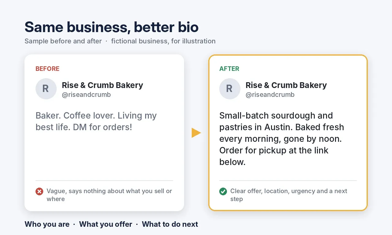Click the 'Small-batch sourdough' bio text
Viewport: 392px width, 235px height.
point(282,139)
